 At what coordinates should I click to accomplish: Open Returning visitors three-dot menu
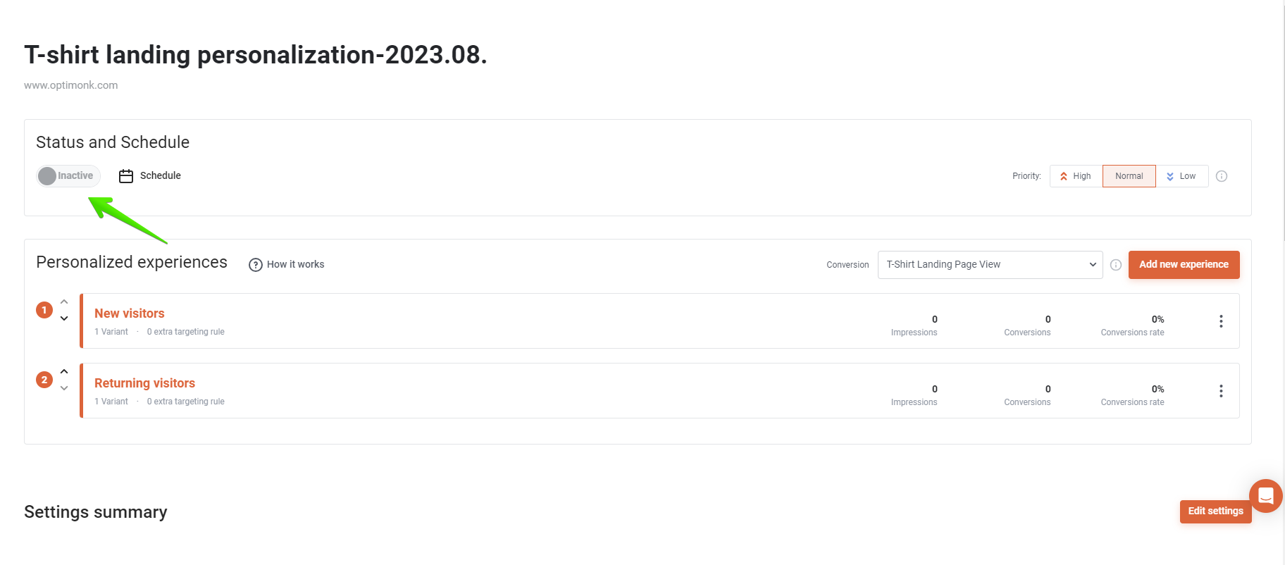tap(1221, 391)
